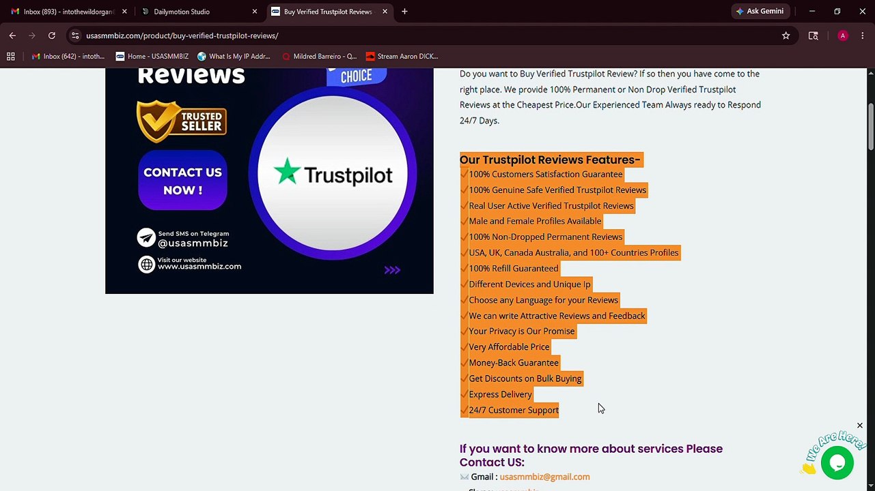Close the Dailymotion Studio tab
The height and width of the screenshot is (491, 875).
pos(254,12)
